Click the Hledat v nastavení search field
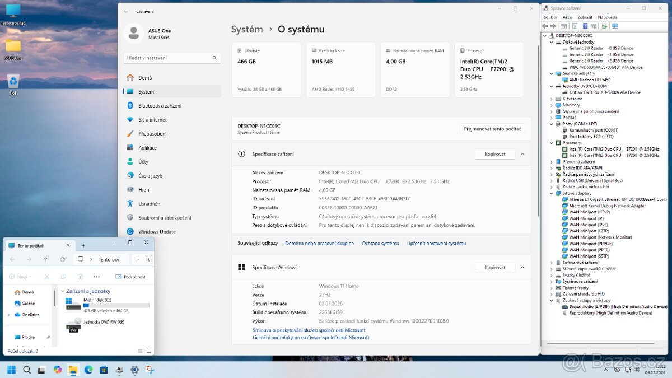 click(172, 58)
